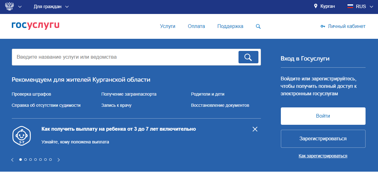Select the third carousel dot
Viewport: 378px width, 176px height.
click(31, 160)
